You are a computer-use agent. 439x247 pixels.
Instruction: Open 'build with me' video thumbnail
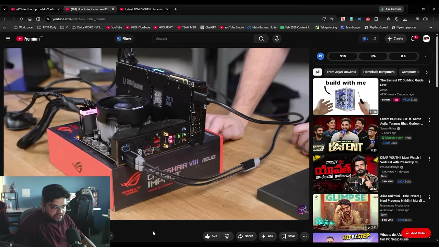point(345,97)
